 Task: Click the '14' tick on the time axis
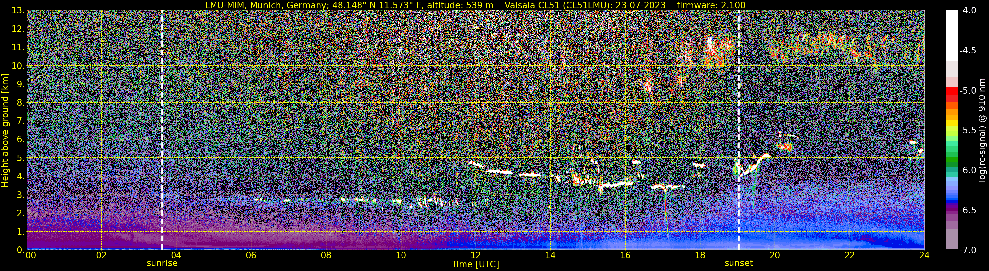[550, 255]
